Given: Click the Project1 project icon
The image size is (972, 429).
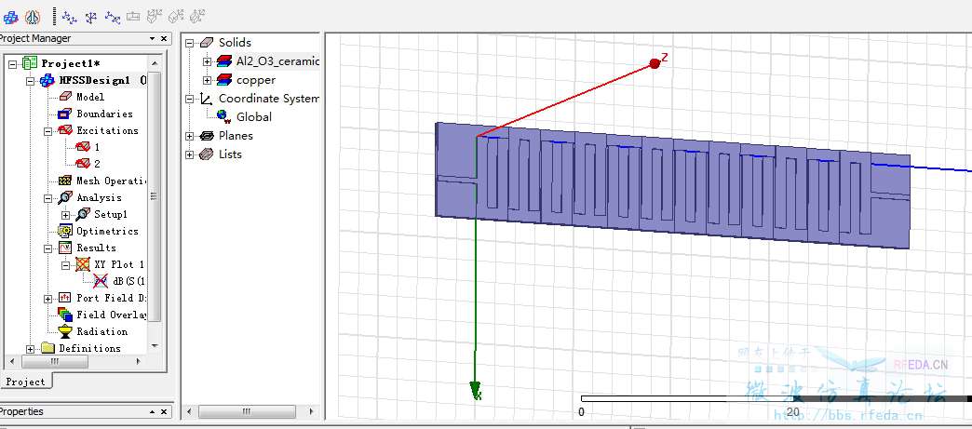Looking at the screenshot, I should (x=30, y=63).
